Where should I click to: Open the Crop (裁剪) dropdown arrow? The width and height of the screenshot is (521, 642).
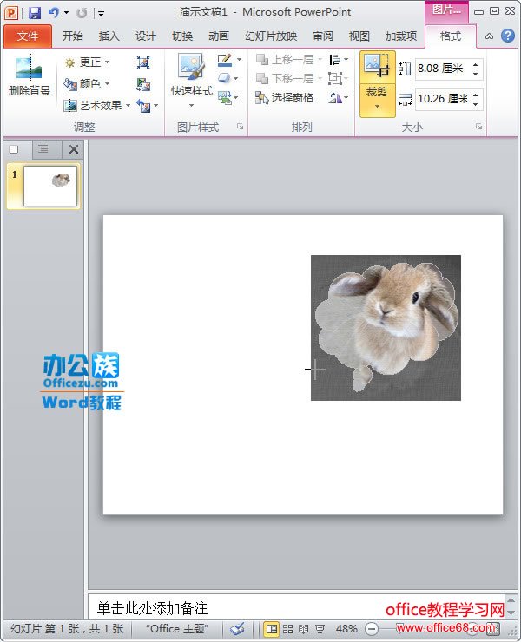(x=377, y=107)
